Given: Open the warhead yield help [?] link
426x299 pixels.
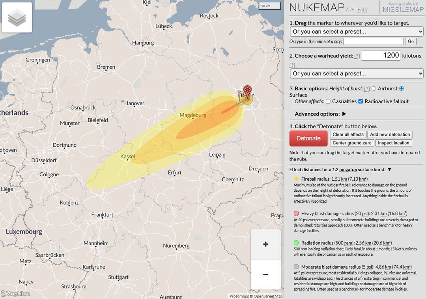Looking at the screenshot, I should (x=357, y=56).
